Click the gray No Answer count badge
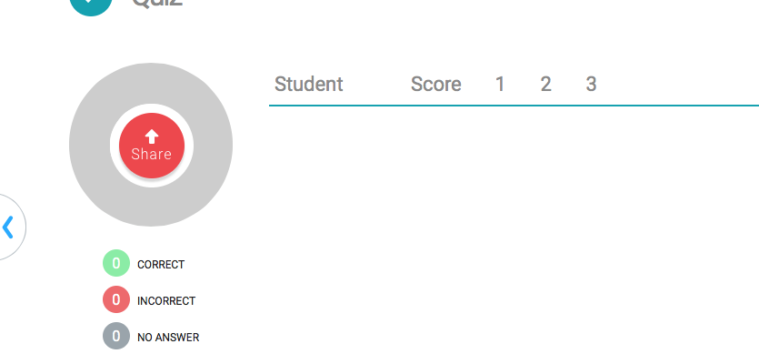The width and height of the screenshot is (759, 364). point(116,337)
